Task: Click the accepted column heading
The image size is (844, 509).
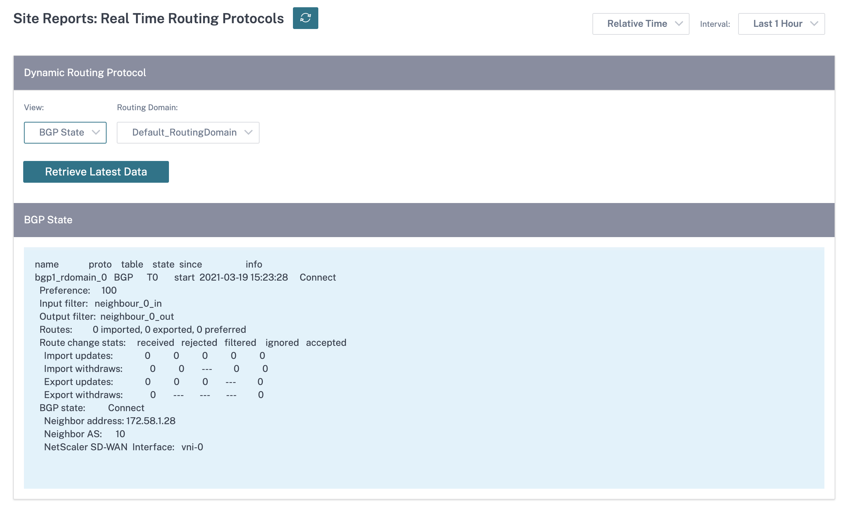Action: coord(326,343)
